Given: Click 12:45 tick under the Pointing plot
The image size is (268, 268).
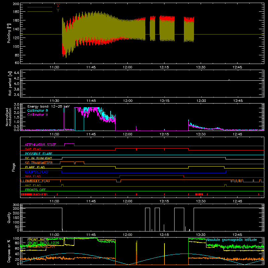Looking at the screenshot, I should coord(237,67).
